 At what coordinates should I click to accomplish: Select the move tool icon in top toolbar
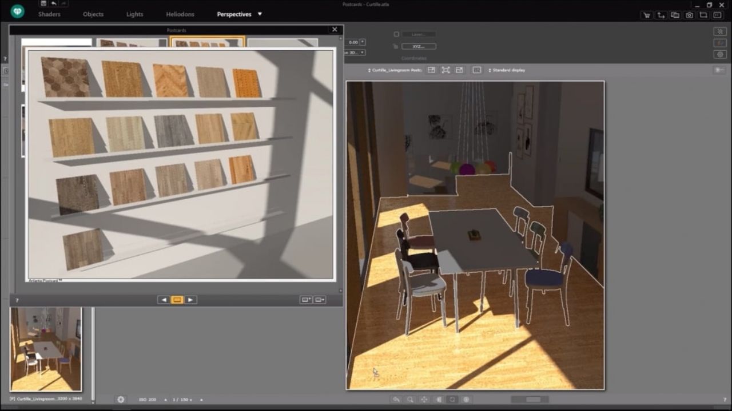point(661,15)
